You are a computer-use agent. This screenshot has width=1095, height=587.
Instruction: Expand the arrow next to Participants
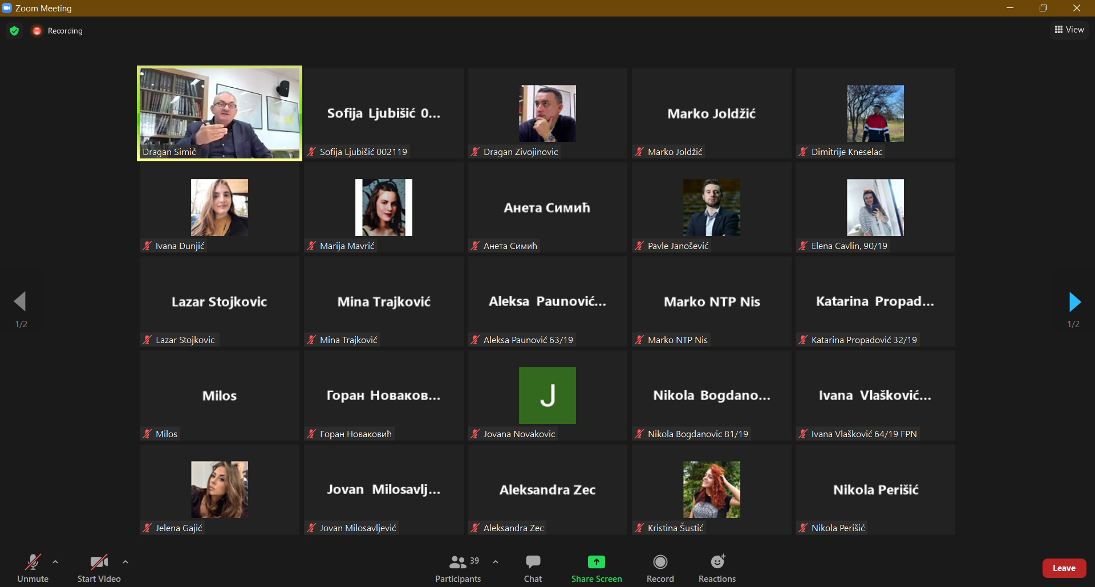(x=496, y=562)
